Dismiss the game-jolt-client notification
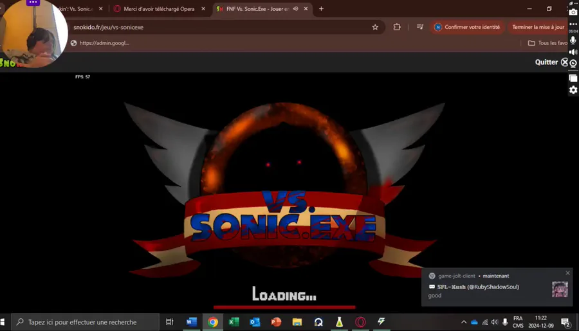 567,273
